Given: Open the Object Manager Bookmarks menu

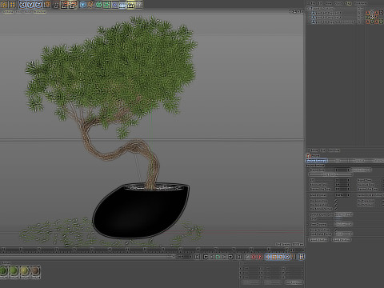Looking at the screenshot, I should click(360, 3).
